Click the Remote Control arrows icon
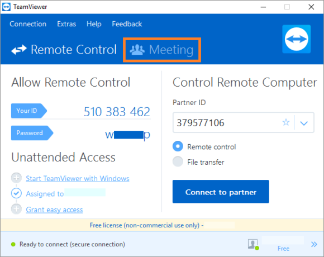Image resolution: width=324 pixels, height=257 pixels. pos(19,50)
